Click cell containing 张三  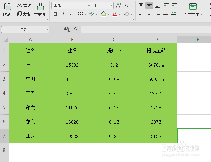[30, 65]
